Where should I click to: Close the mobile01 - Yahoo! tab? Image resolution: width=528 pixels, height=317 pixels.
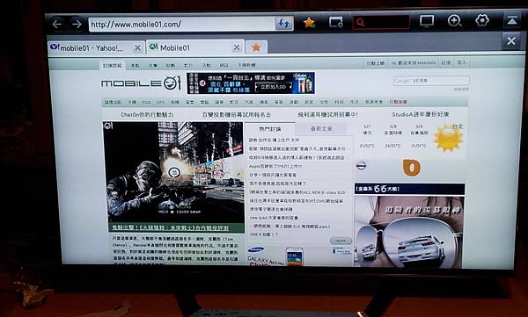pos(137,48)
